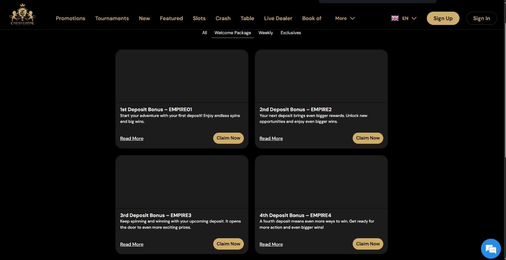Click the 2nd Deposit Bonus – EMPIRE2 title
The height and width of the screenshot is (260, 506).
[295, 109]
